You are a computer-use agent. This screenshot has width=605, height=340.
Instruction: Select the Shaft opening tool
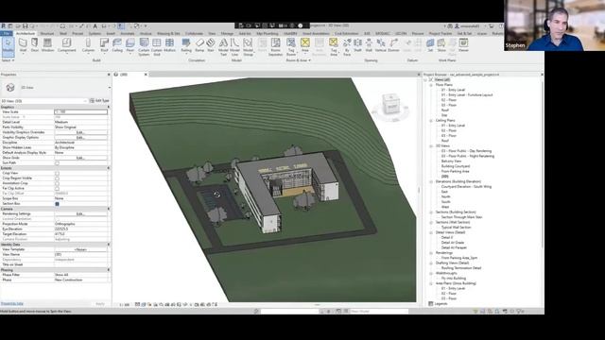point(357,45)
